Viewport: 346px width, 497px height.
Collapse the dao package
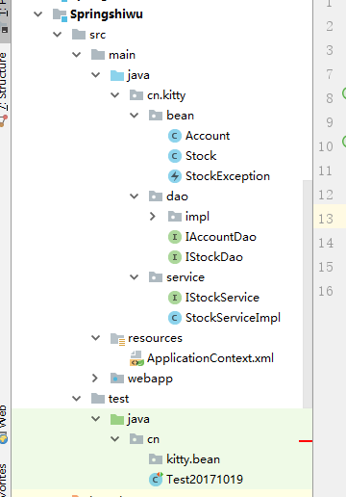point(135,196)
